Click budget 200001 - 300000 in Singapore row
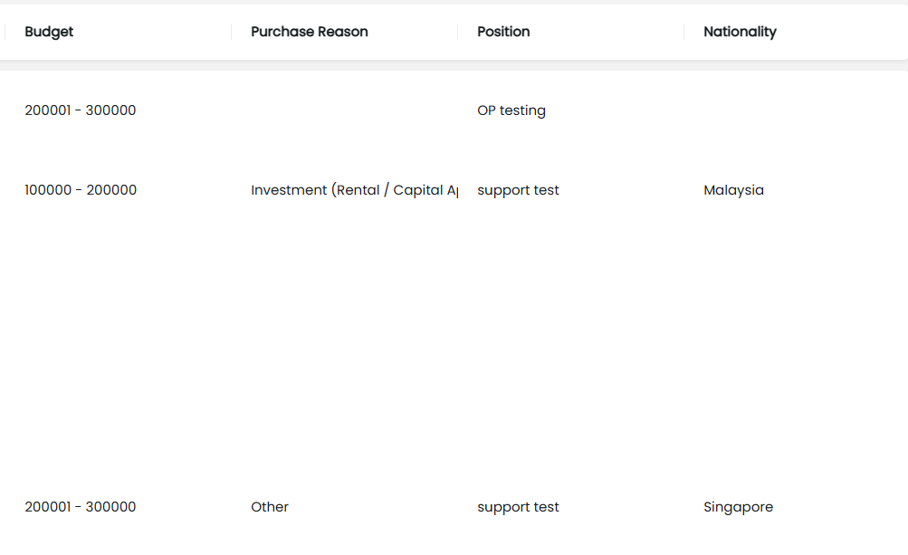The image size is (908, 555). (x=81, y=507)
